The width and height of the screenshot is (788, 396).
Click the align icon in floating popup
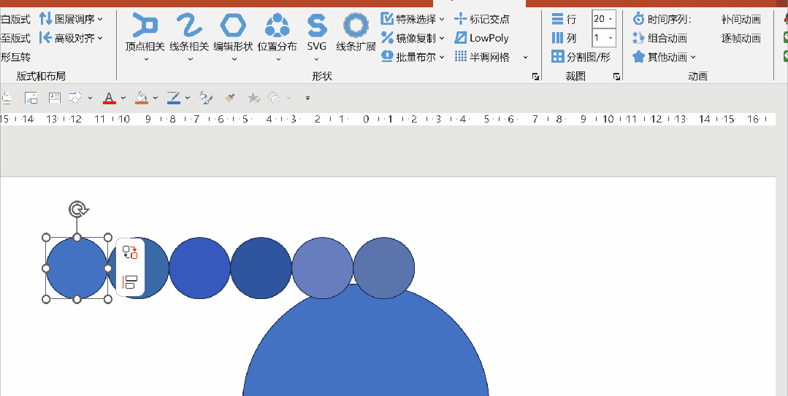pyautogui.click(x=130, y=282)
